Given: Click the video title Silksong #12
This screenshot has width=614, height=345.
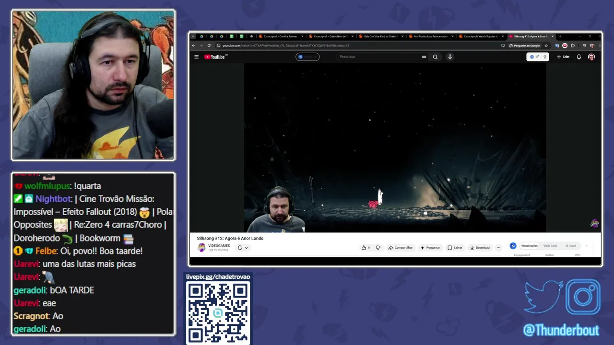Looking at the screenshot, I should 230,238.
